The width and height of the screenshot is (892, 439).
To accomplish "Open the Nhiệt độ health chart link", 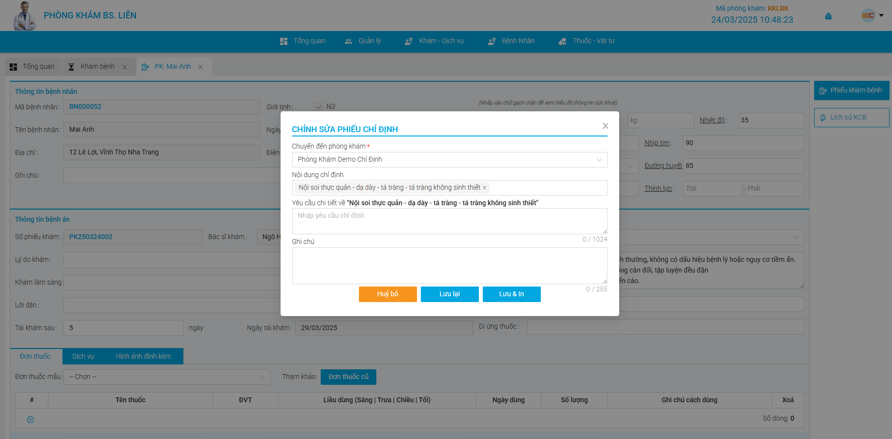I will [x=712, y=121].
